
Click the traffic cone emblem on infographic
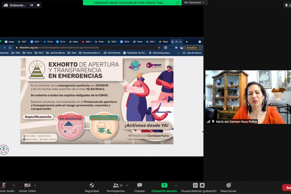37,70
